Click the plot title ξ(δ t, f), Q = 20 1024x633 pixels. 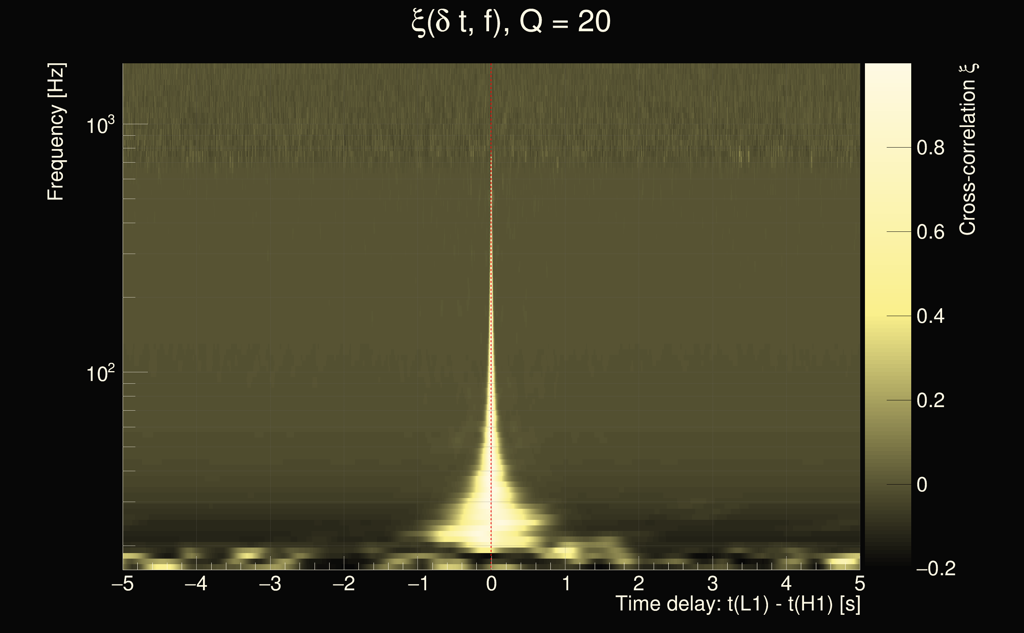(x=511, y=23)
